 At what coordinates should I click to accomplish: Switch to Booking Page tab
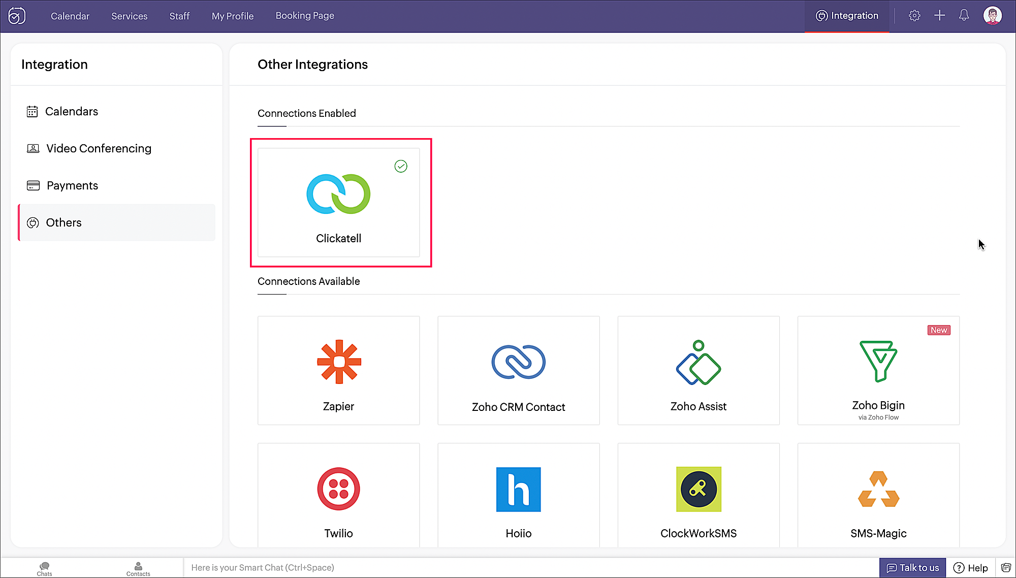coord(305,16)
